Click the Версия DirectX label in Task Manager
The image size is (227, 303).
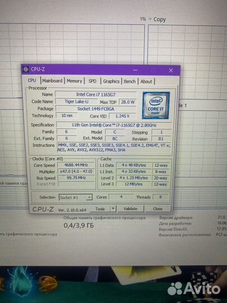pyautogui.click(x=173, y=229)
